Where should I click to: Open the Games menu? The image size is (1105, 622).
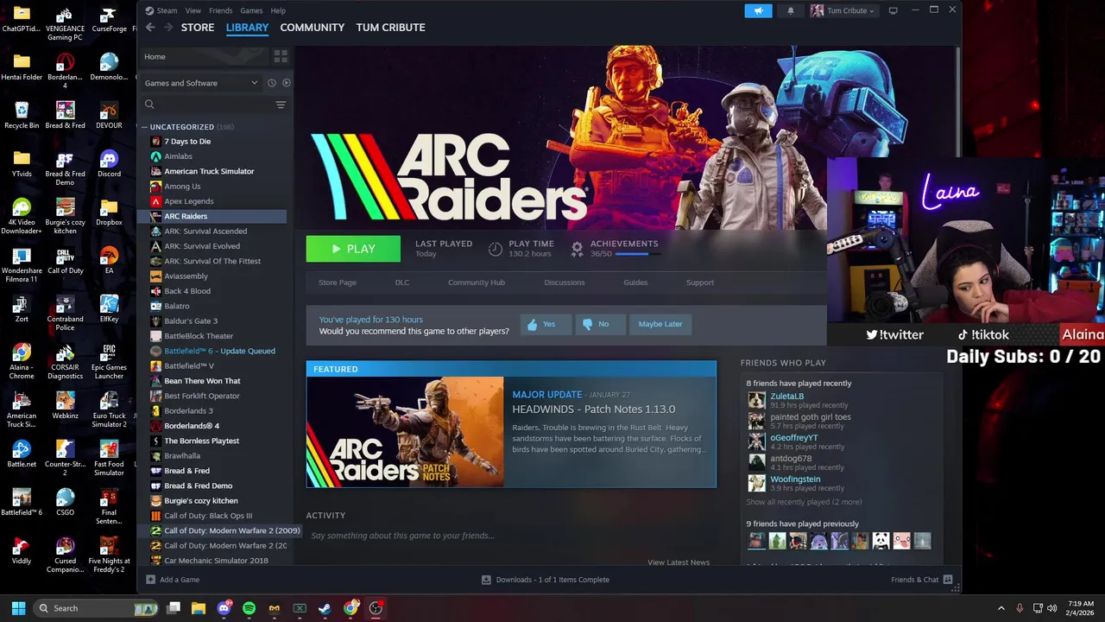point(251,10)
